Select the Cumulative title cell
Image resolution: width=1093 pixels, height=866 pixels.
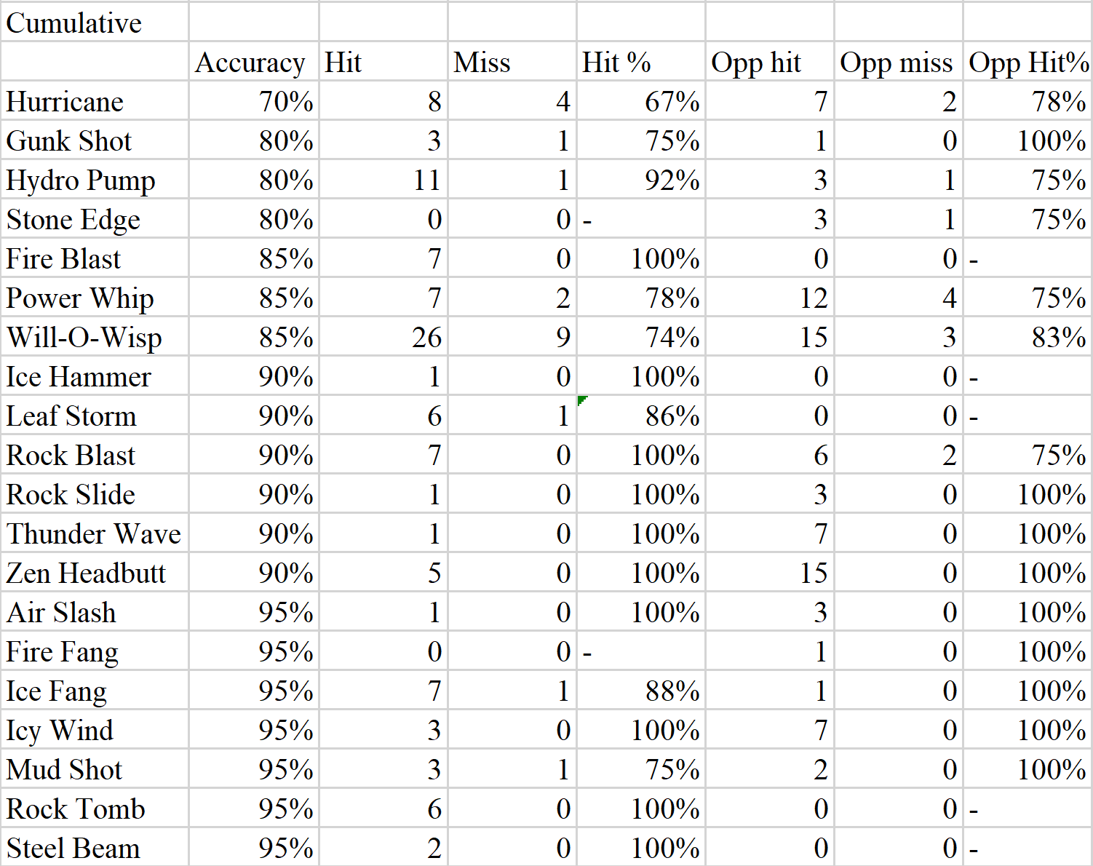pos(95,22)
